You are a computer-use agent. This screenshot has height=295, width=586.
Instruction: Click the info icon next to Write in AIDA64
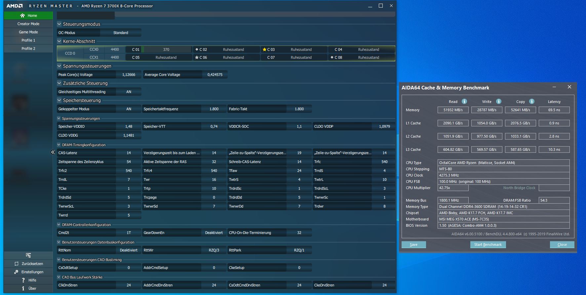(499, 101)
